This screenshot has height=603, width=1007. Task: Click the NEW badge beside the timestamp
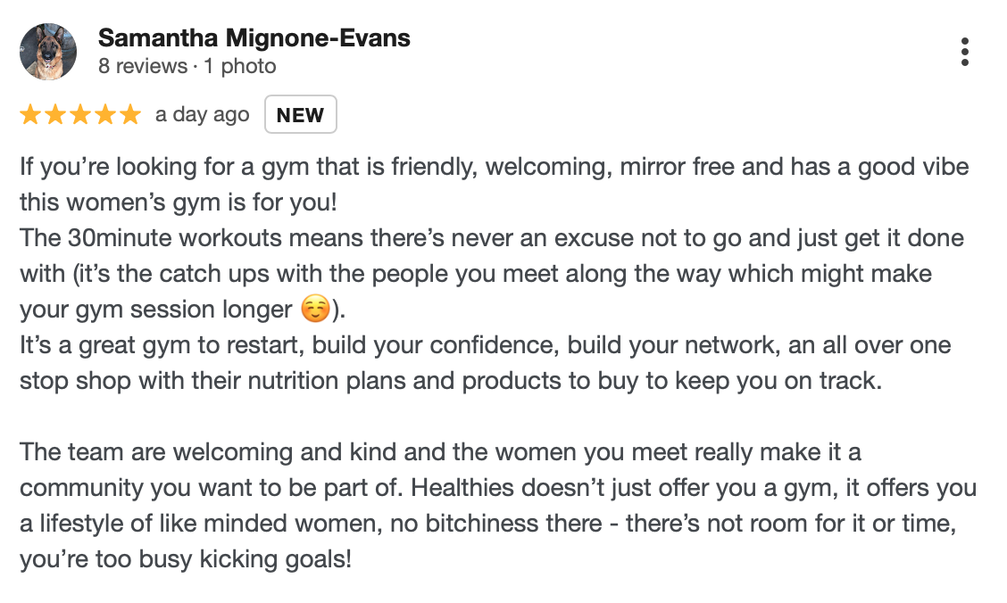point(300,115)
